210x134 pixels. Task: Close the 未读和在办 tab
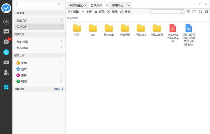coord(86,6)
